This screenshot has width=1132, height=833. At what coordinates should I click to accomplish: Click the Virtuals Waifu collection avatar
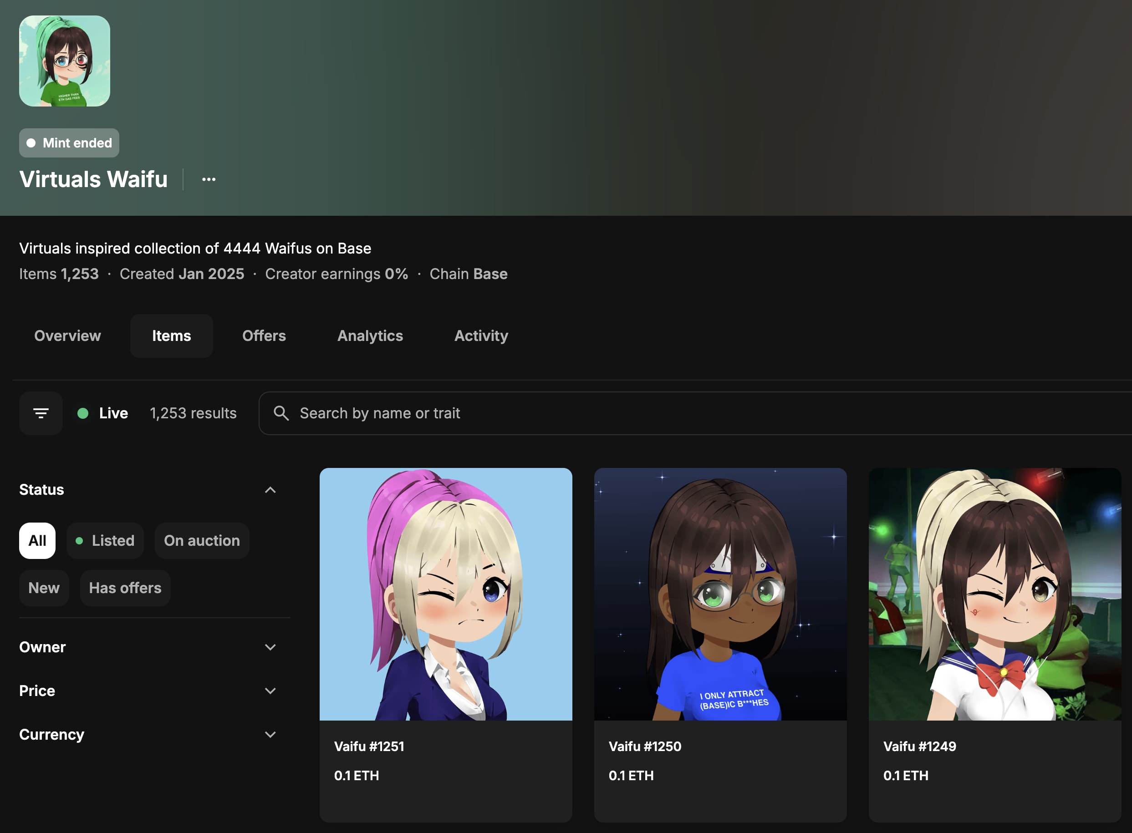[65, 61]
